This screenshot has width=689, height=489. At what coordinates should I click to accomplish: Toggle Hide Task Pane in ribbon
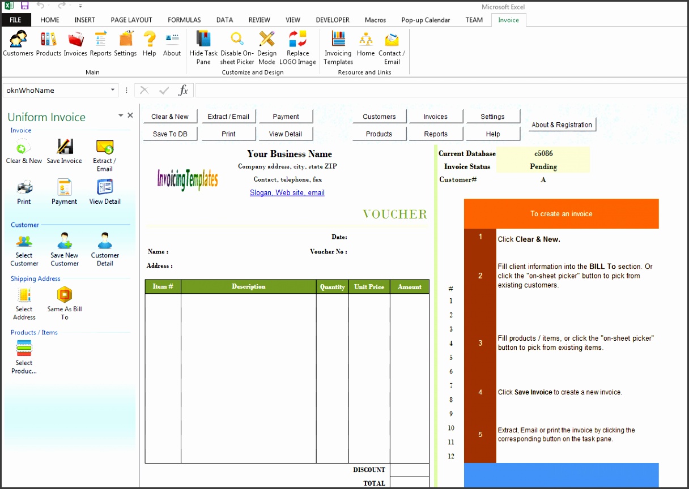pyautogui.click(x=203, y=47)
